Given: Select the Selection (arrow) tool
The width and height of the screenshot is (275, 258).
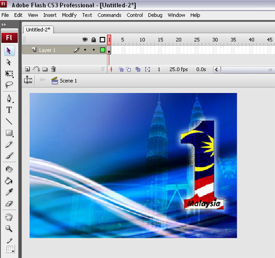Looking at the screenshot, I should pyautogui.click(x=9, y=51).
